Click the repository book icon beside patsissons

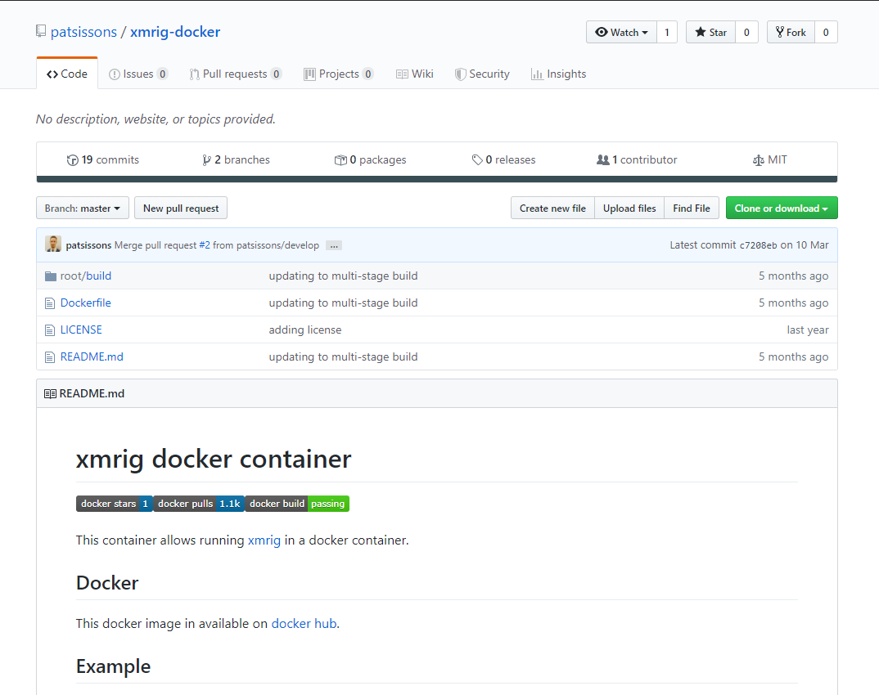(41, 31)
